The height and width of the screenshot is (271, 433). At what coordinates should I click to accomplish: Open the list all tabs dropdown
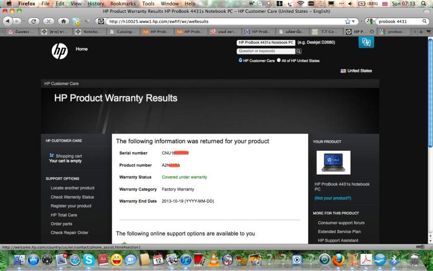428,32
